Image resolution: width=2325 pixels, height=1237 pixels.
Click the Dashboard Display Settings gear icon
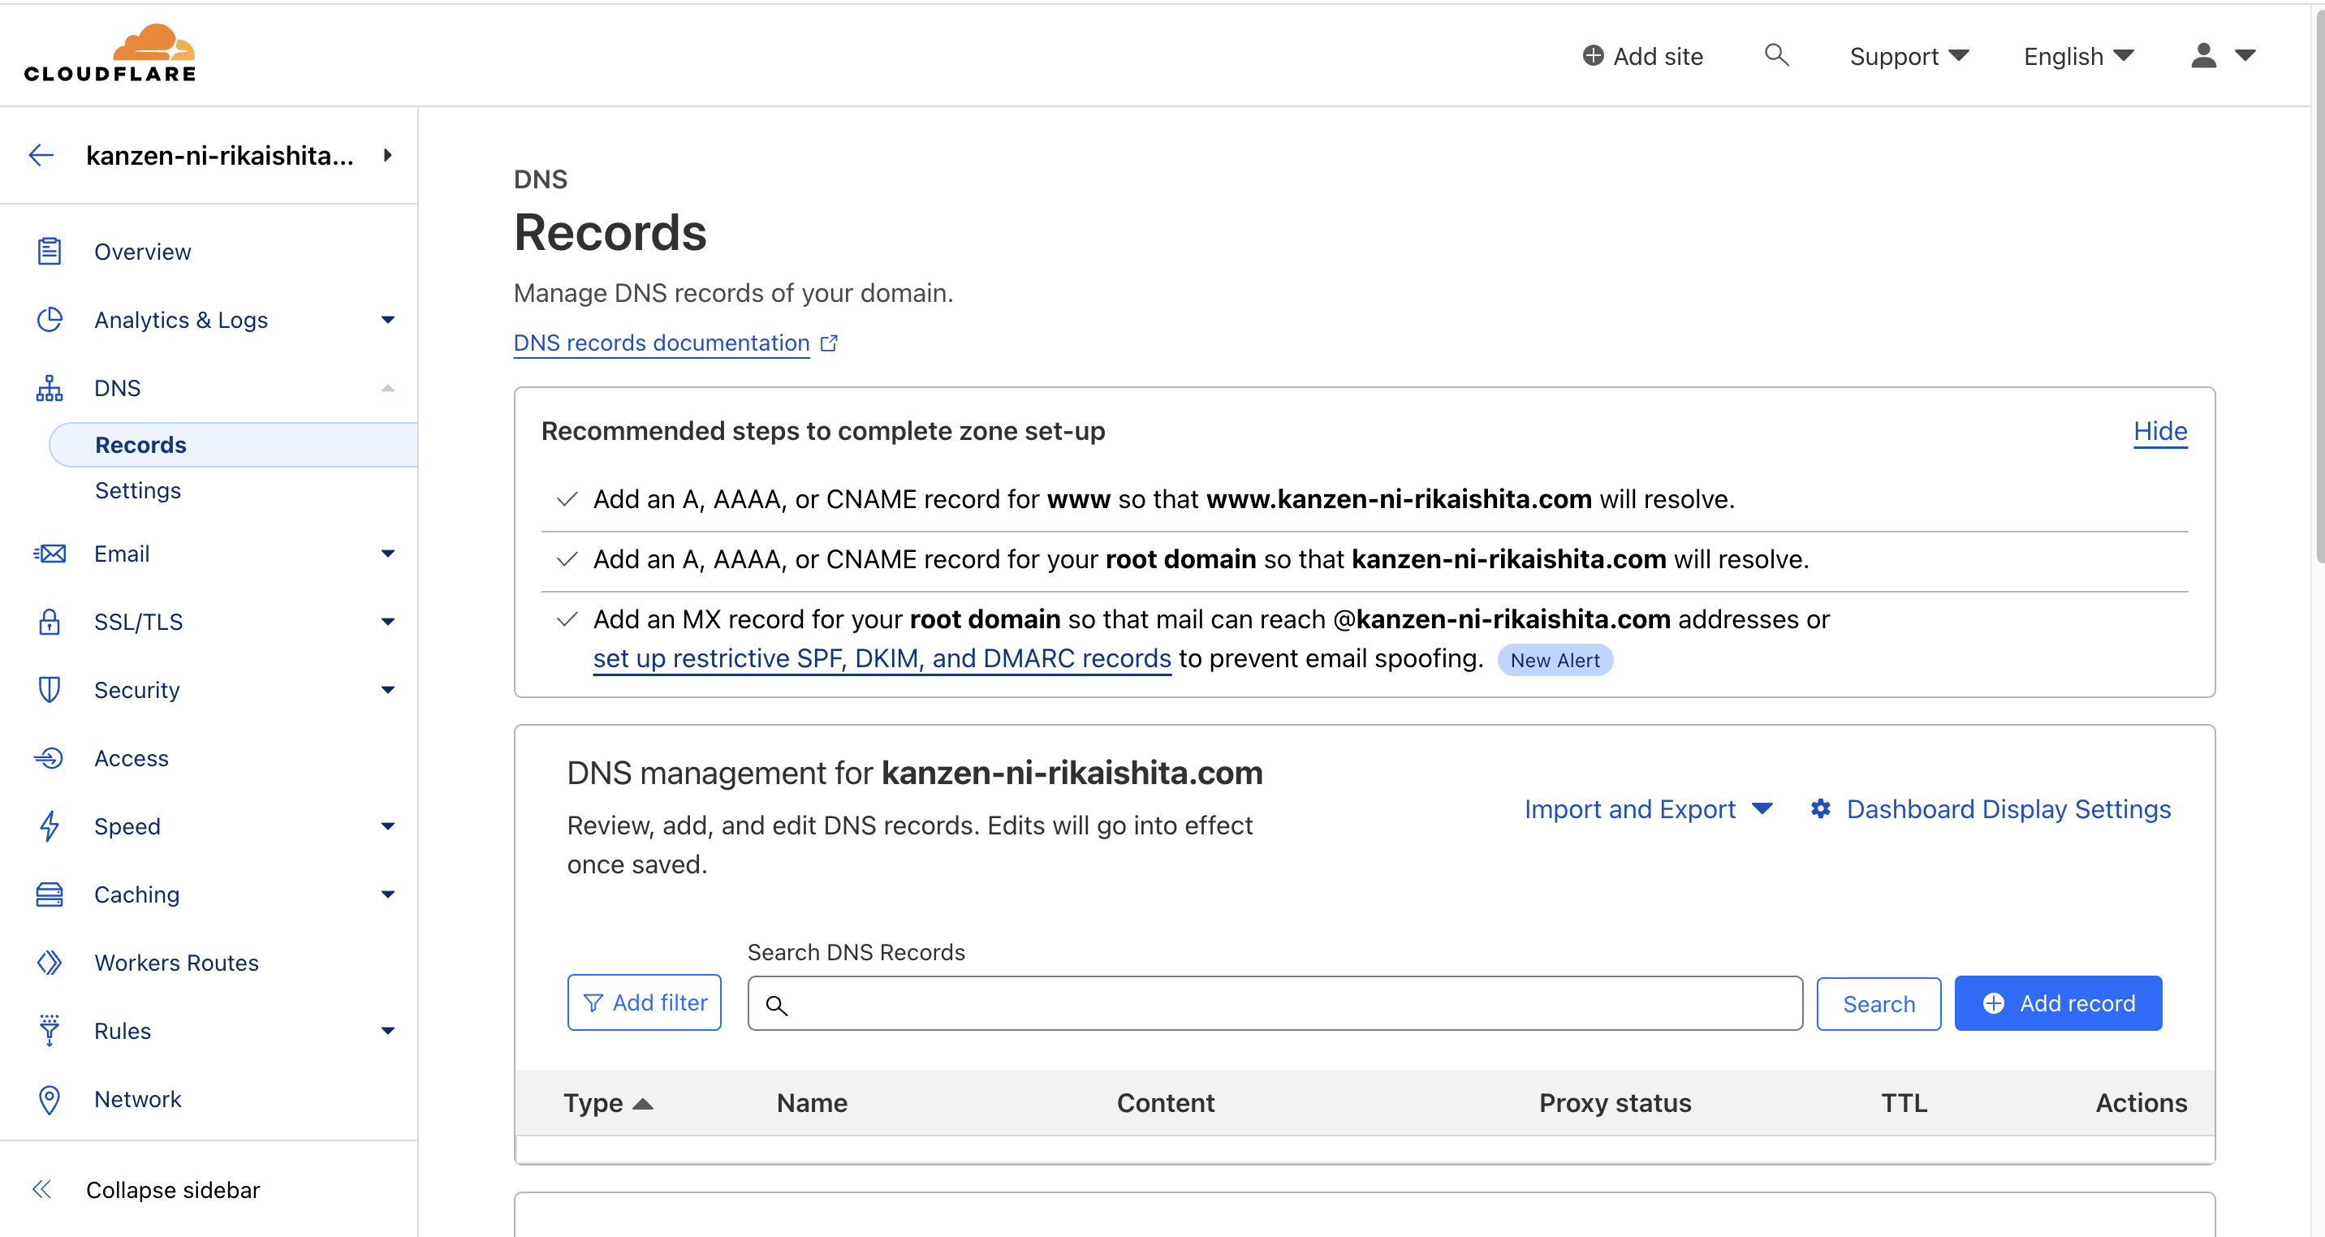[1821, 808]
